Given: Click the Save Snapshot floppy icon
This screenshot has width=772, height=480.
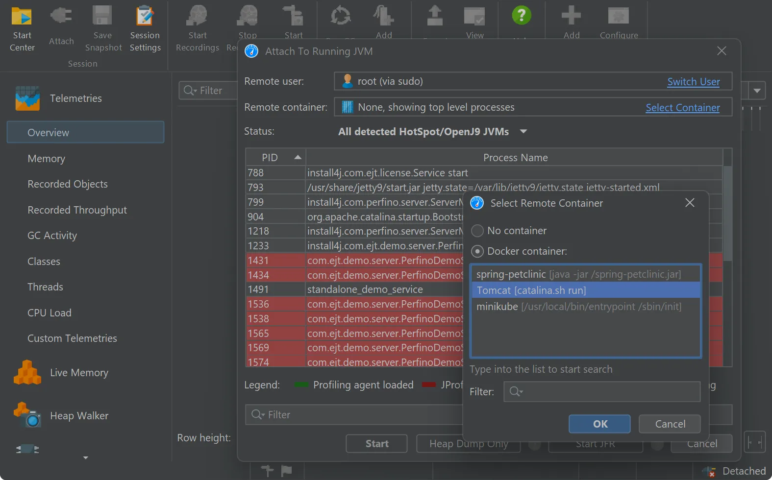Looking at the screenshot, I should (x=102, y=16).
